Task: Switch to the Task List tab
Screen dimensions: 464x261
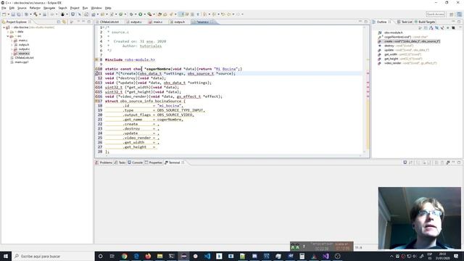Action: click(x=405, y=22)
